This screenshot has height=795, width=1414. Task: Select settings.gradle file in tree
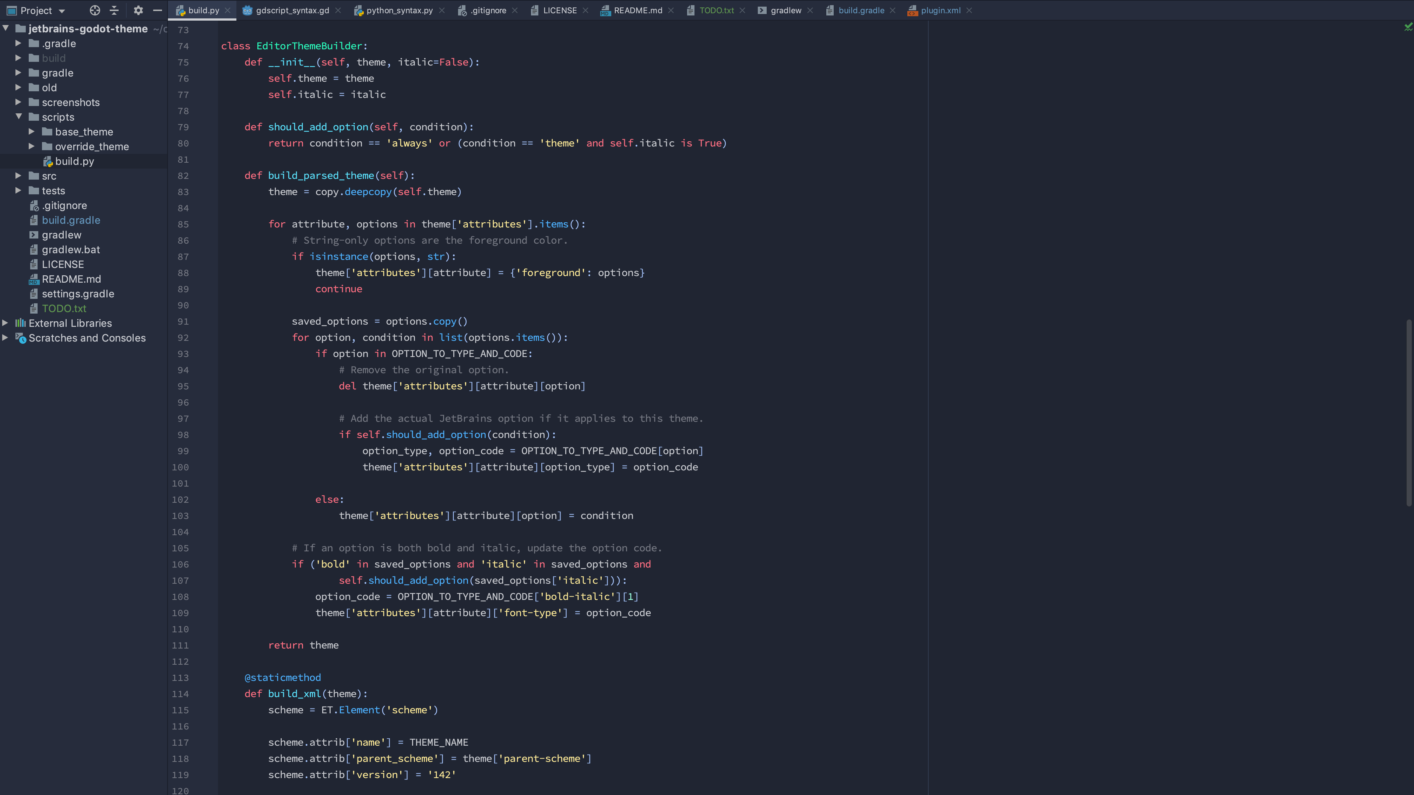click(78, 294)
